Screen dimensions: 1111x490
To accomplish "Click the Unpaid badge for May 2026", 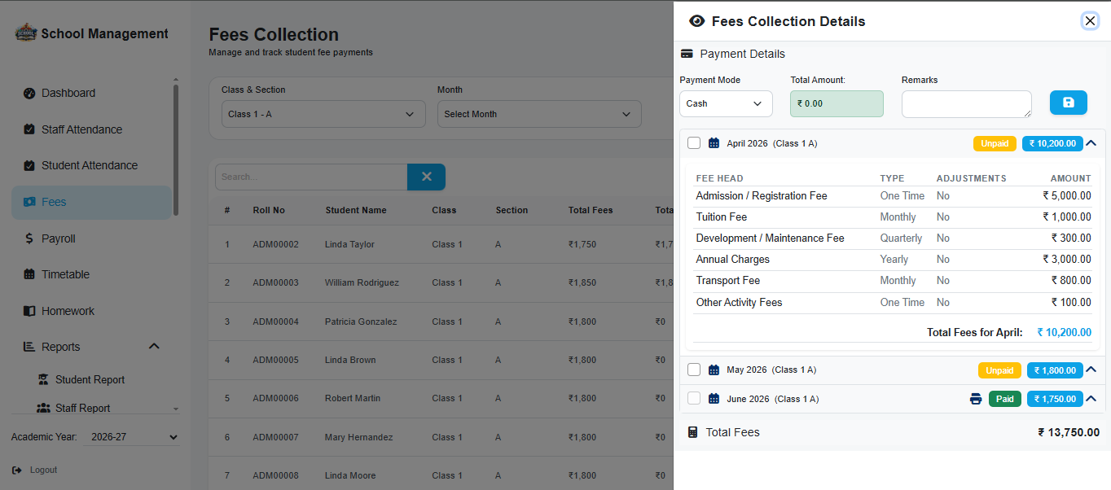I will click(999, 370).
